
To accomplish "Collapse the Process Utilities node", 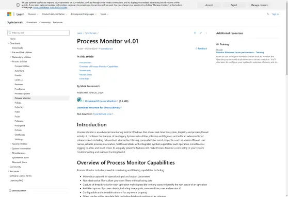I will (11, 61).
